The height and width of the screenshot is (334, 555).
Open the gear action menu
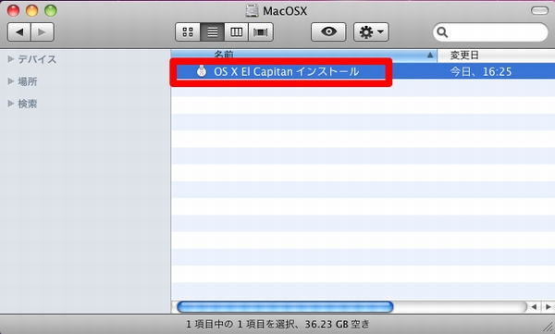(x=371, y=32)
